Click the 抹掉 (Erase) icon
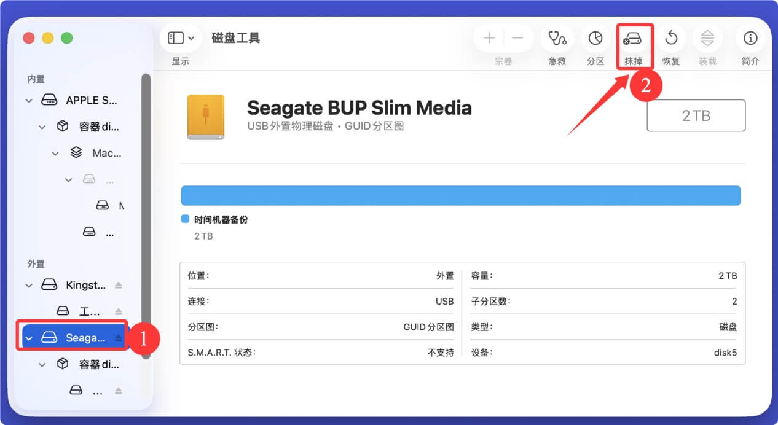 coord(633,37)
